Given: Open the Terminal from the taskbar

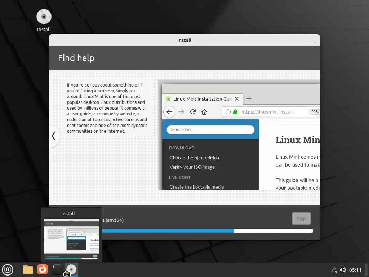Looking at the screenshot, I should coord(57,269).
